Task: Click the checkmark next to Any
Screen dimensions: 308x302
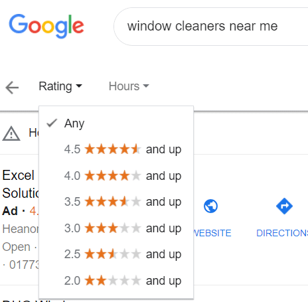Action: coord(52,123)
